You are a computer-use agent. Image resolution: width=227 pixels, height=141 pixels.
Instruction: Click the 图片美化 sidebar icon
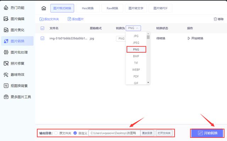coord(6,30)
